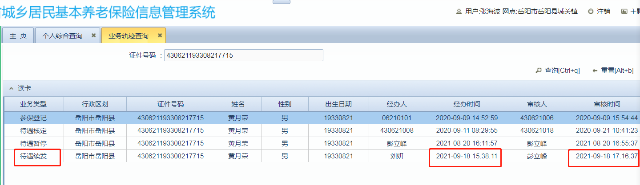This screenshot has width=640, height=185.
Task: Click the 证件号码 input field
Action: point(243,55)
